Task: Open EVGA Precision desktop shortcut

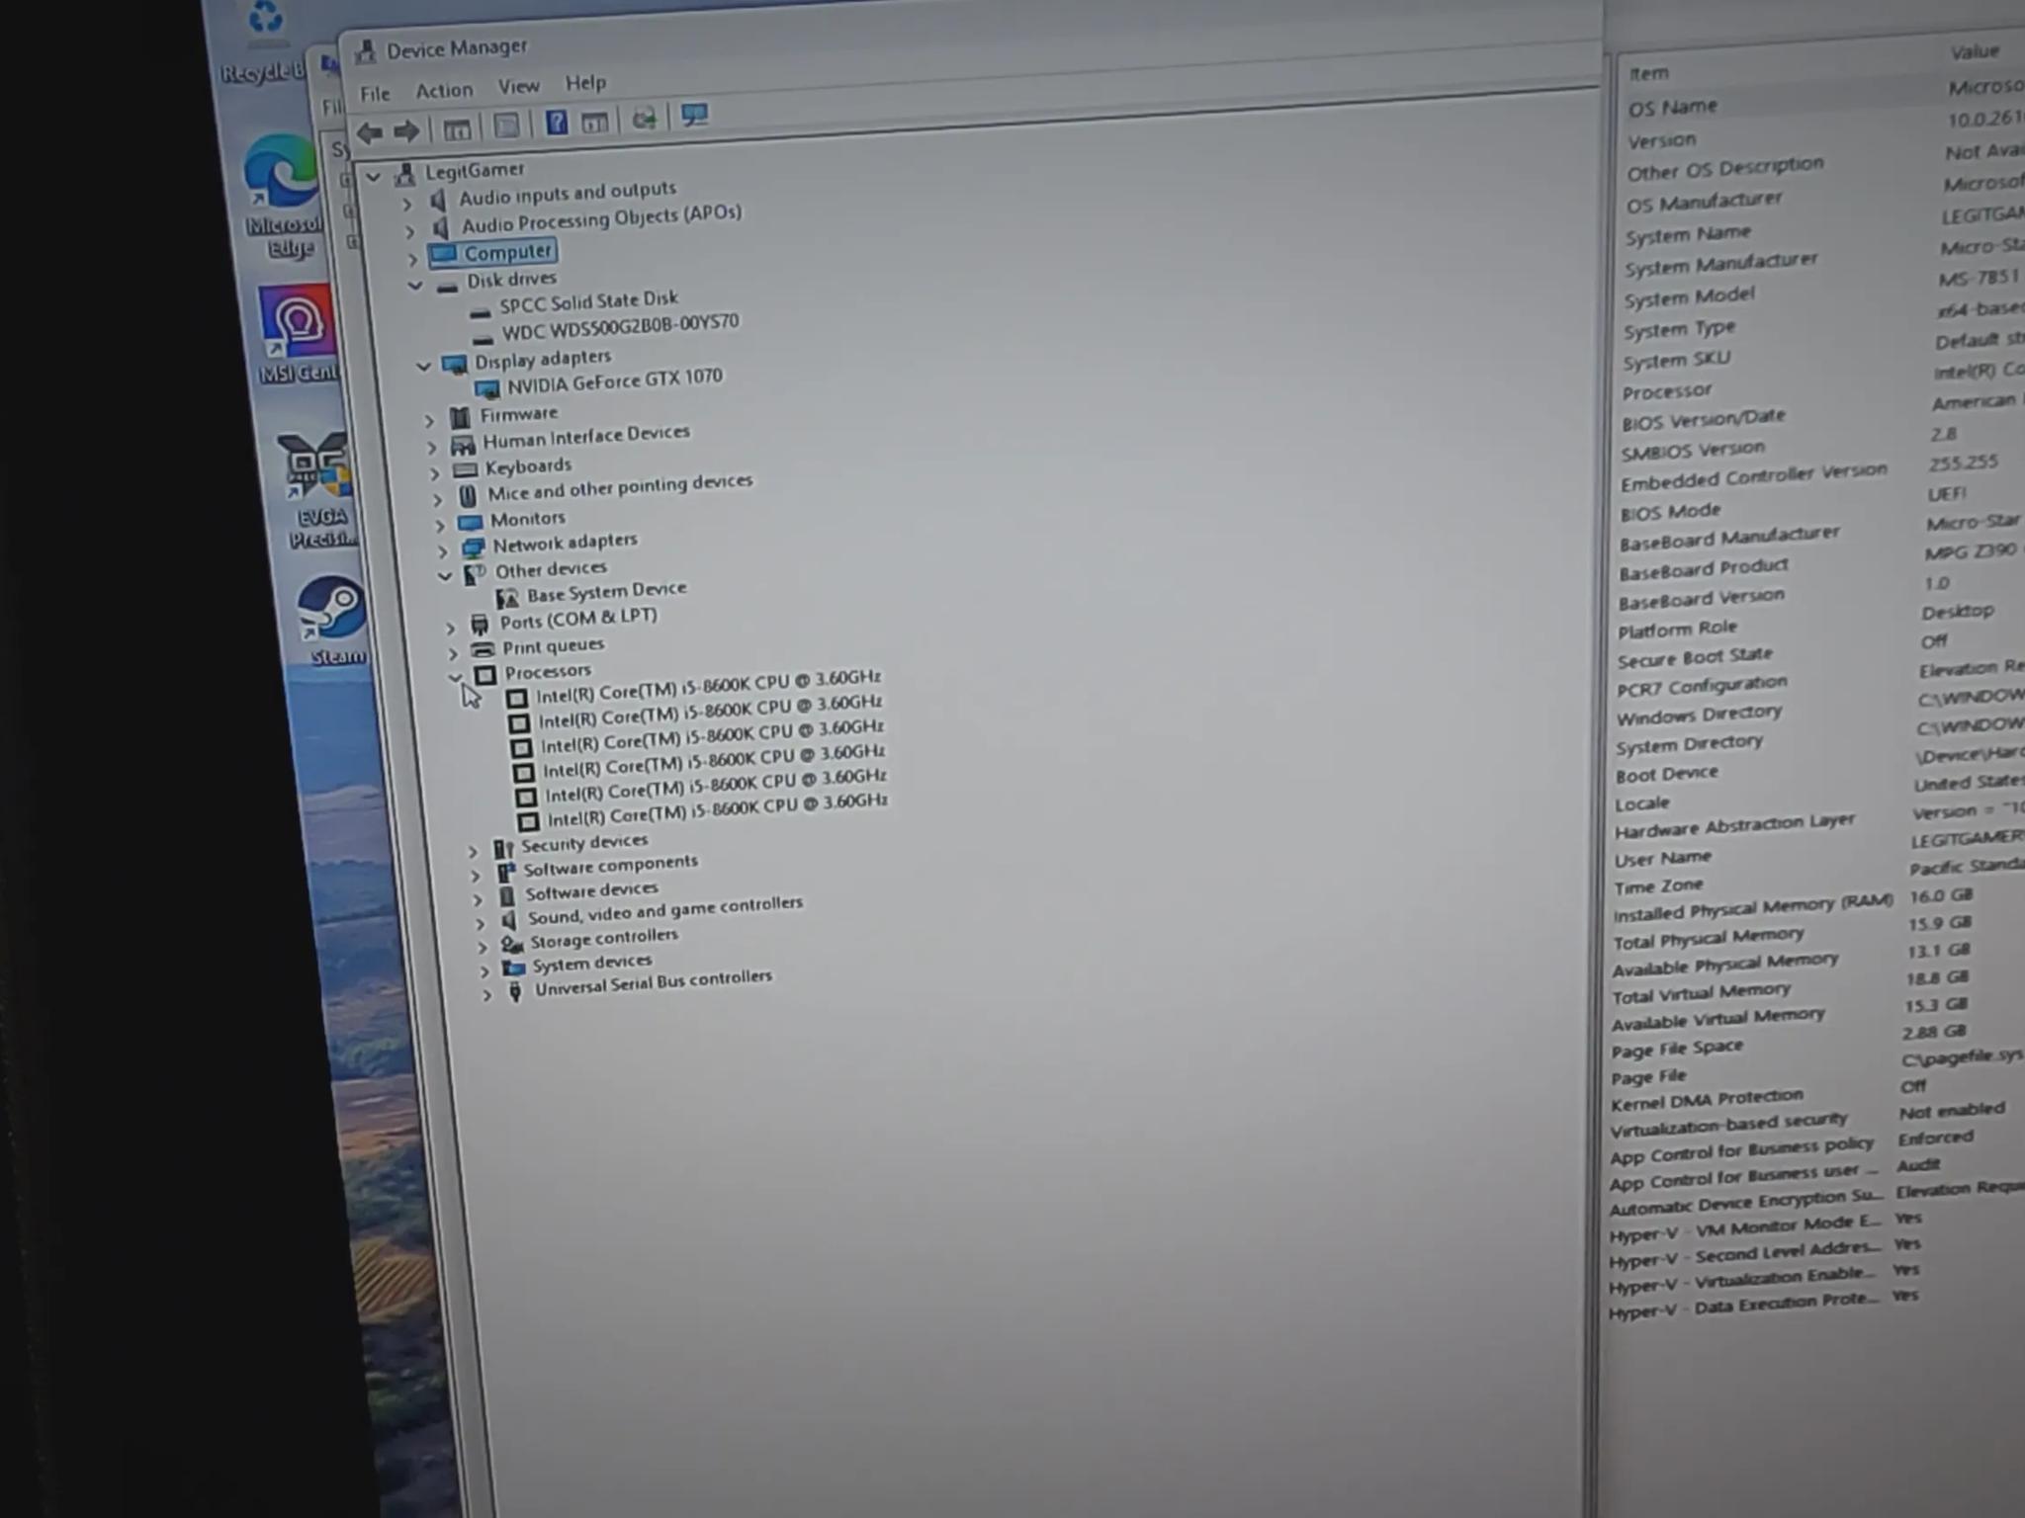Action: point(318,491)
